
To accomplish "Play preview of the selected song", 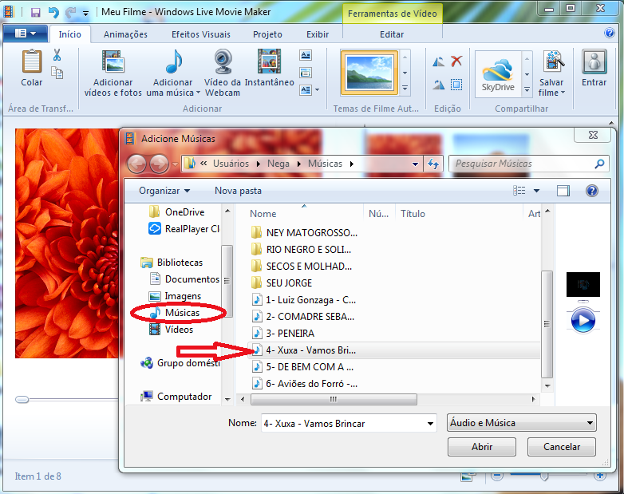I will pos(583,321).
